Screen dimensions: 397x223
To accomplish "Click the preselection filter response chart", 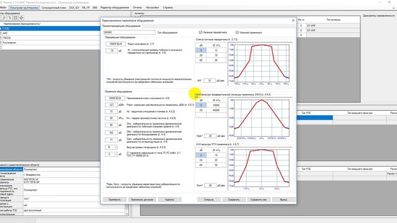I will coord(260,119).
